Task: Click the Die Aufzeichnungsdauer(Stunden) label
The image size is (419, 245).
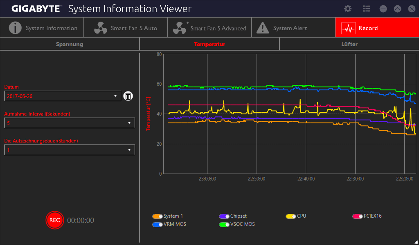Action: point(41,141)
